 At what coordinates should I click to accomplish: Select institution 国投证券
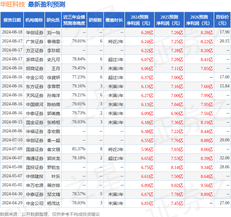[x=35, y=167]
